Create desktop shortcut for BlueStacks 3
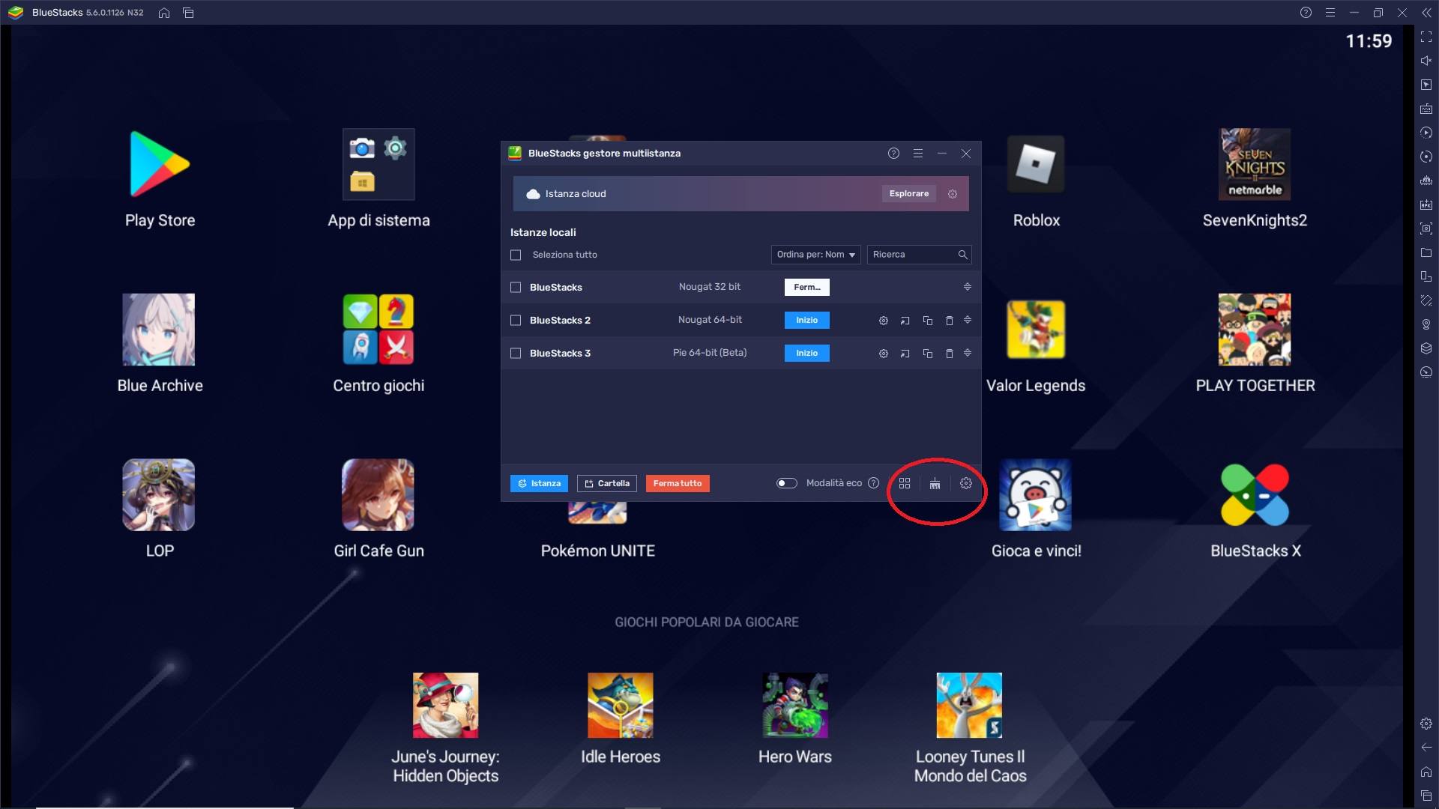 coord(905,354)
